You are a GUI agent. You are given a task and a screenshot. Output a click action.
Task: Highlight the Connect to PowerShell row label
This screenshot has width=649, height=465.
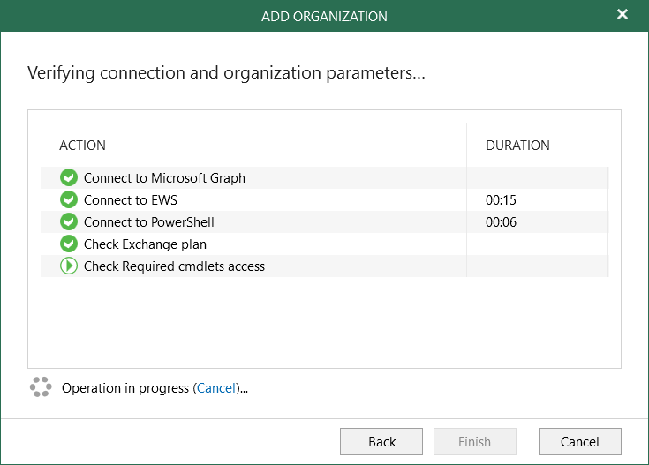(148, 222)
